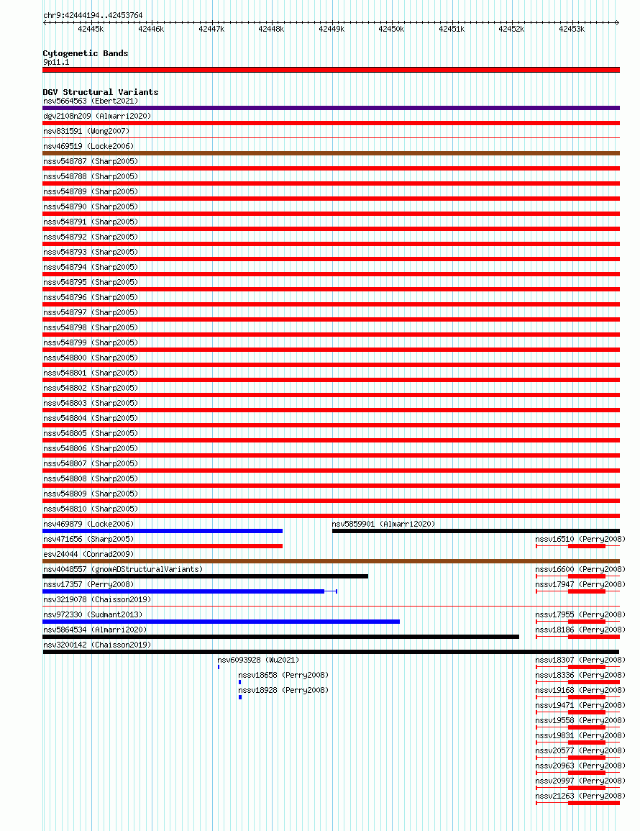Select nssv548803 (Sharp2005) label

pos(91,403)
